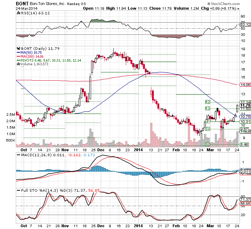
Task: Click the Close 11.79 value in header
Action: tap(161, 8)
